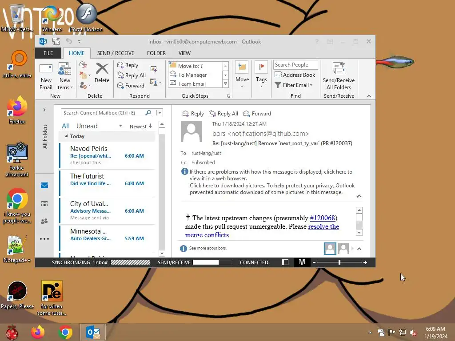Open the Quick Steps dialog launcher
The width and height of the screenshot is (455, 341).
click(x=229, y=96)
